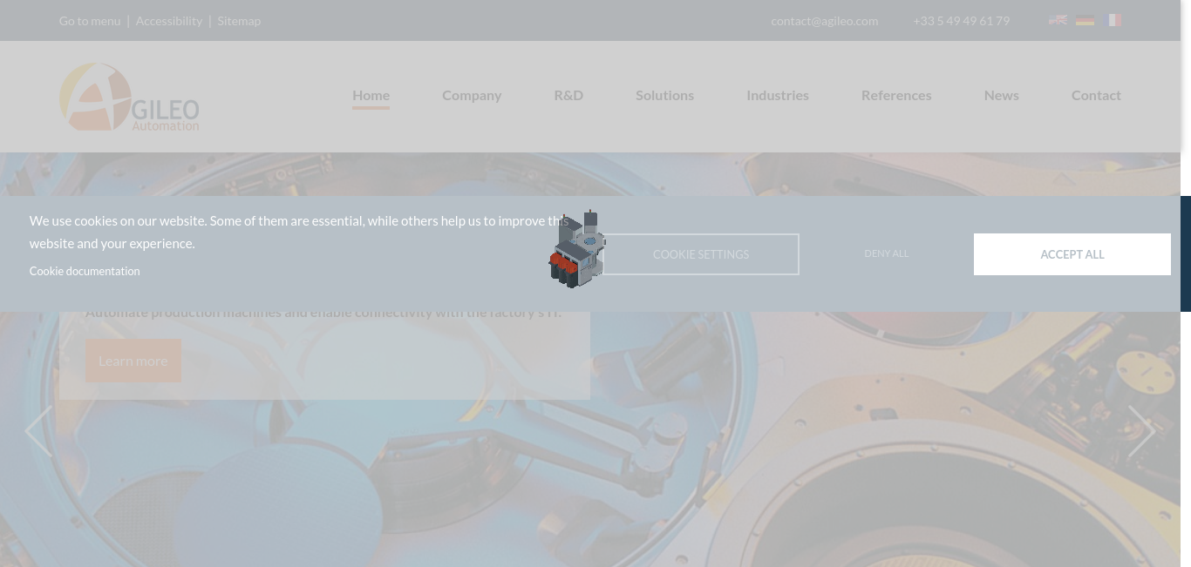1191x567 pixels.
Task: Click the phone number +33 5 49 49 61 79
Action: tap(961, 21)
